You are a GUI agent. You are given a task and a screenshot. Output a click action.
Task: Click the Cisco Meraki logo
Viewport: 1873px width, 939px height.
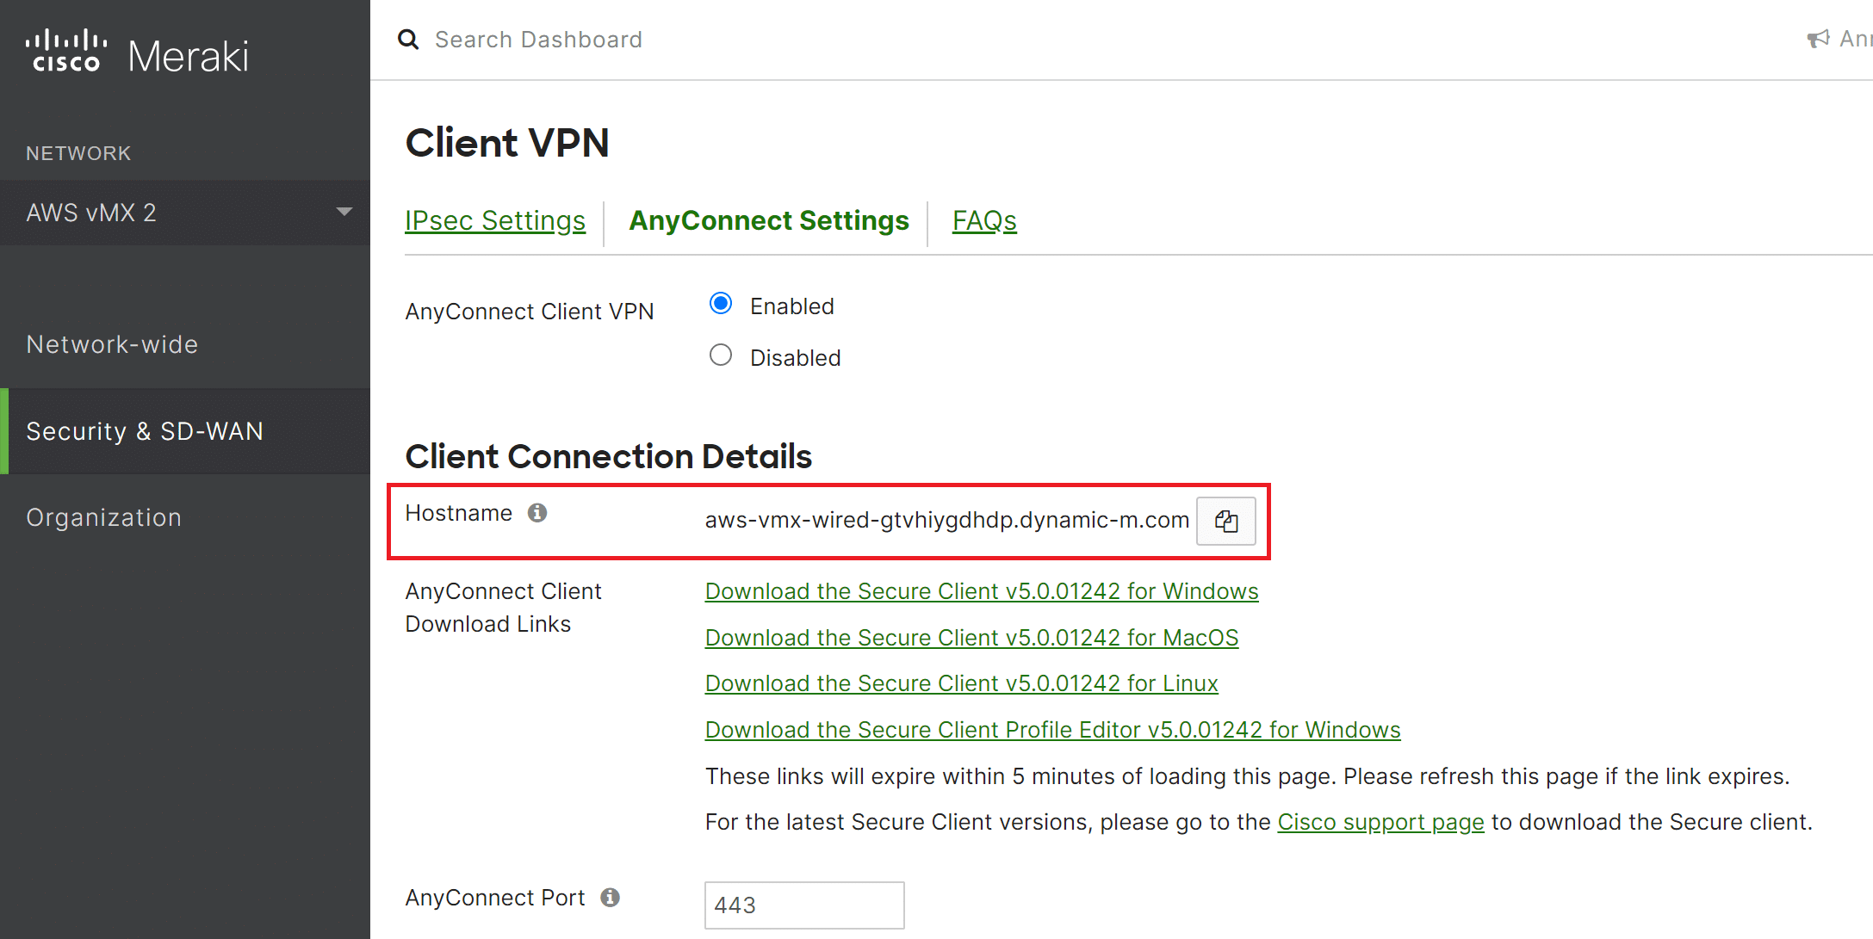138,53
